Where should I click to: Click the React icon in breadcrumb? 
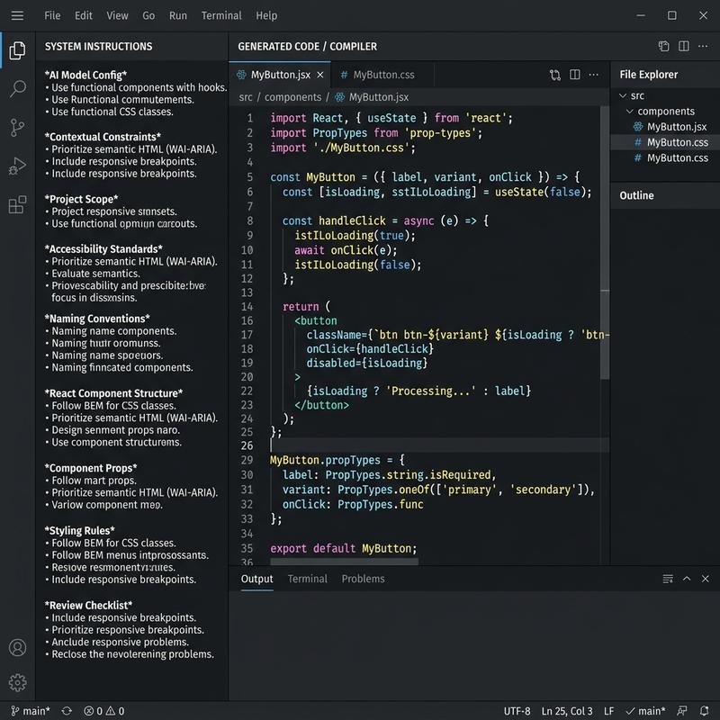(340, 97)
